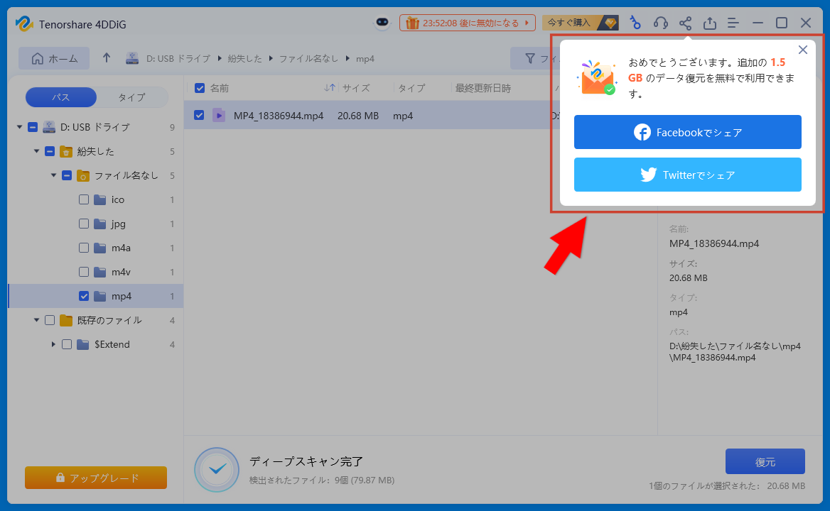Uncheck MP4_18386944.mp4 file checkbox

pyautogui.click(x=199, y=115)
